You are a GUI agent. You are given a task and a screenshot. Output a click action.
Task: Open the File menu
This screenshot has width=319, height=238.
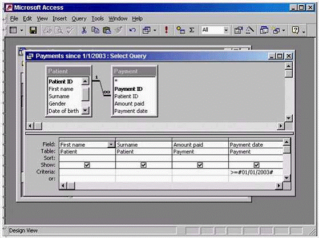coord(14,19)
